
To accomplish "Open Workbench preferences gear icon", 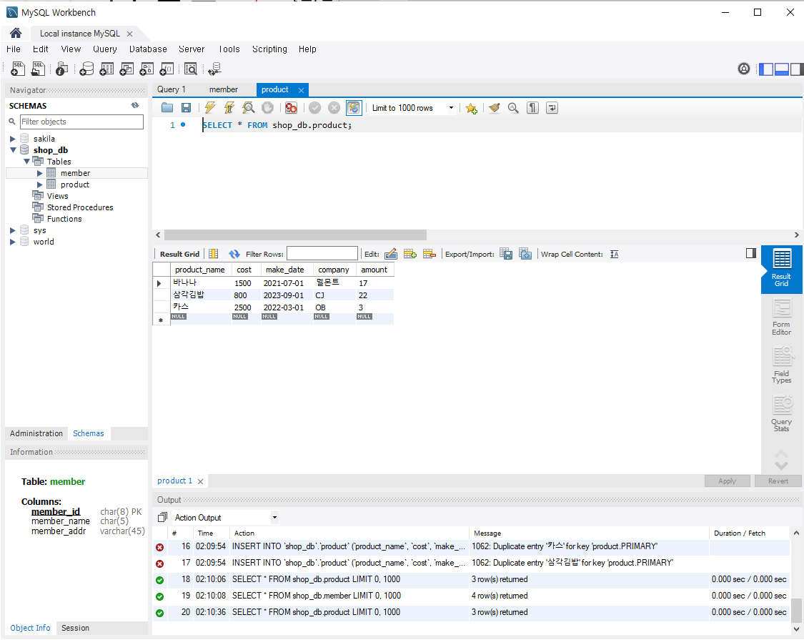I will [744, 69].
